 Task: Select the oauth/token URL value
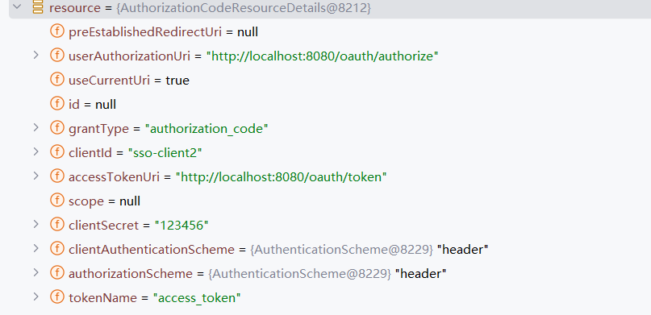pyautogui.click(x=281, y=177)
